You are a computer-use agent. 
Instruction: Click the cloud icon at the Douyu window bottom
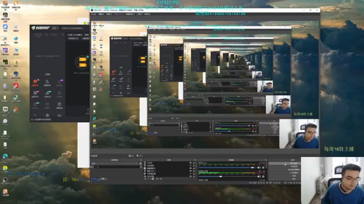pyautogui.click(x=60, y=115)
